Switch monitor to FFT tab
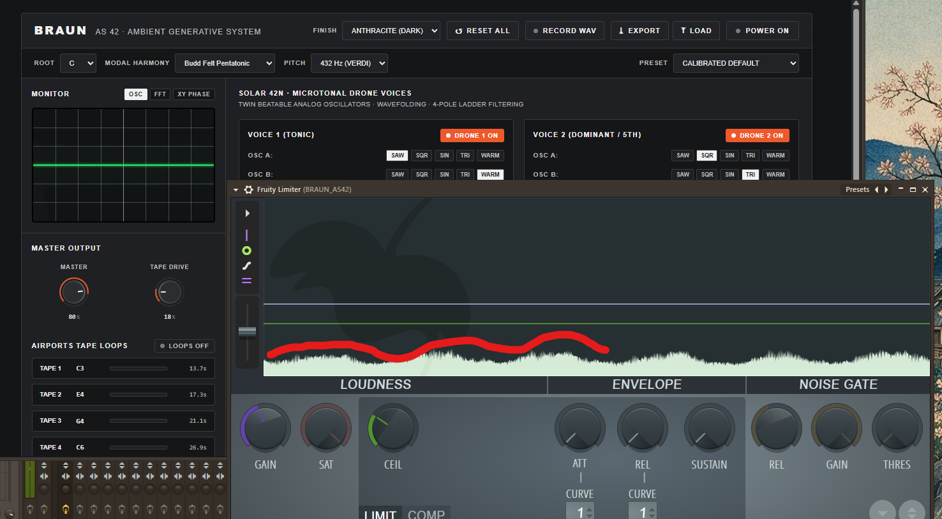 [x=160, y=94]
